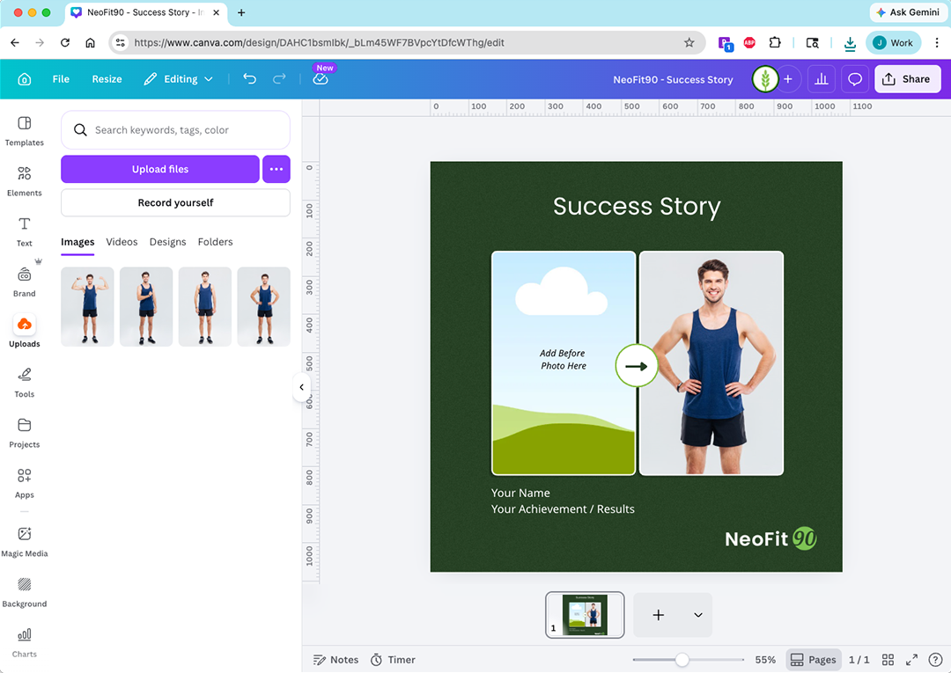Open the analytics bar chart icon
Viewport: 951px width, 673px height.
[821, 79]
